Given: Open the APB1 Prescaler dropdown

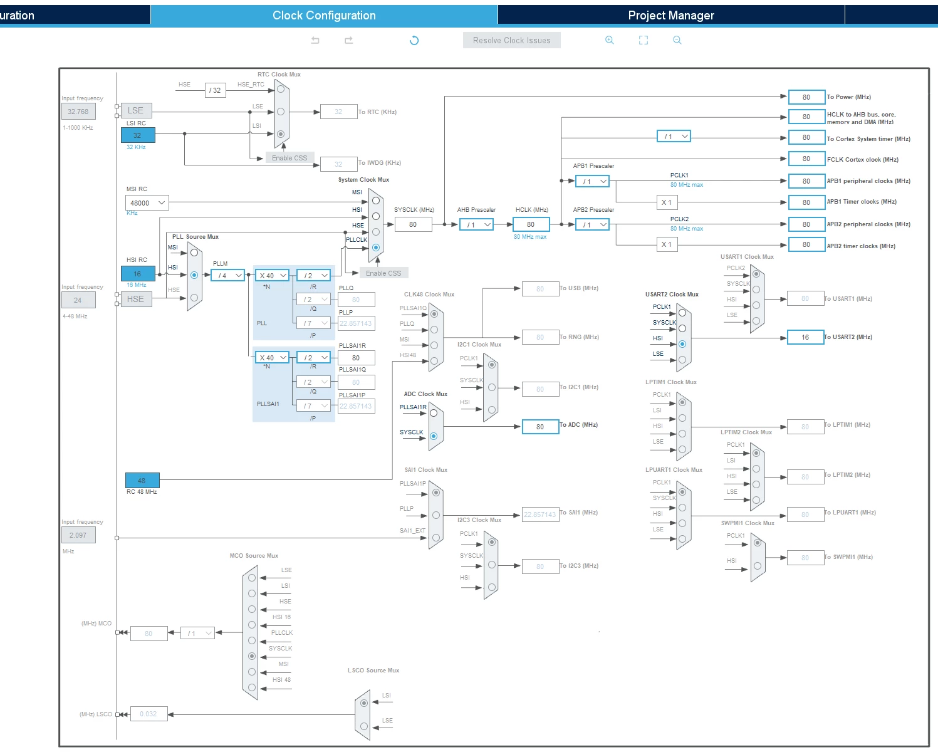Looking at the screenshot, I should [593, 182].
